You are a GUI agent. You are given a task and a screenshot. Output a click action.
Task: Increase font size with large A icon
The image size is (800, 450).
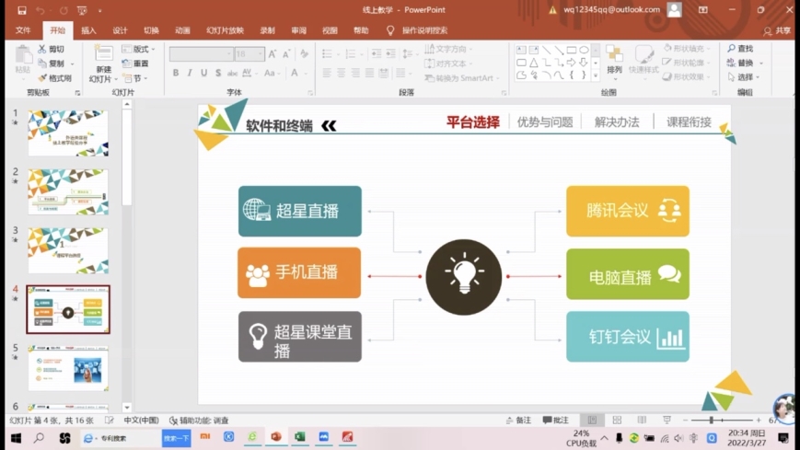272,53
